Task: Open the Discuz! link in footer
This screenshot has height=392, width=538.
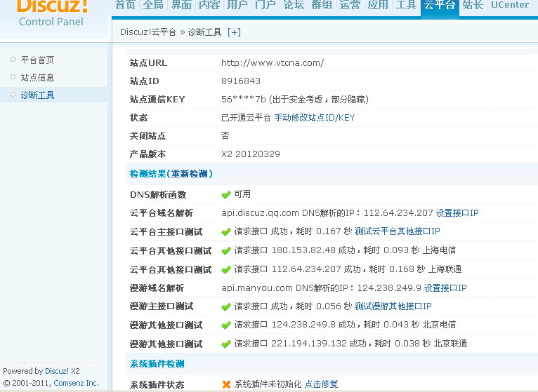Action: point(57,371)
